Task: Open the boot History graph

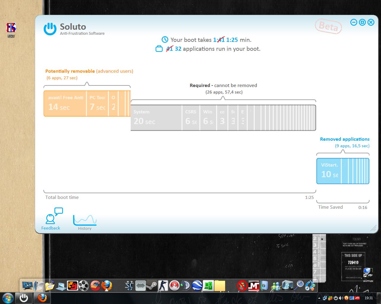Action: 85,222
